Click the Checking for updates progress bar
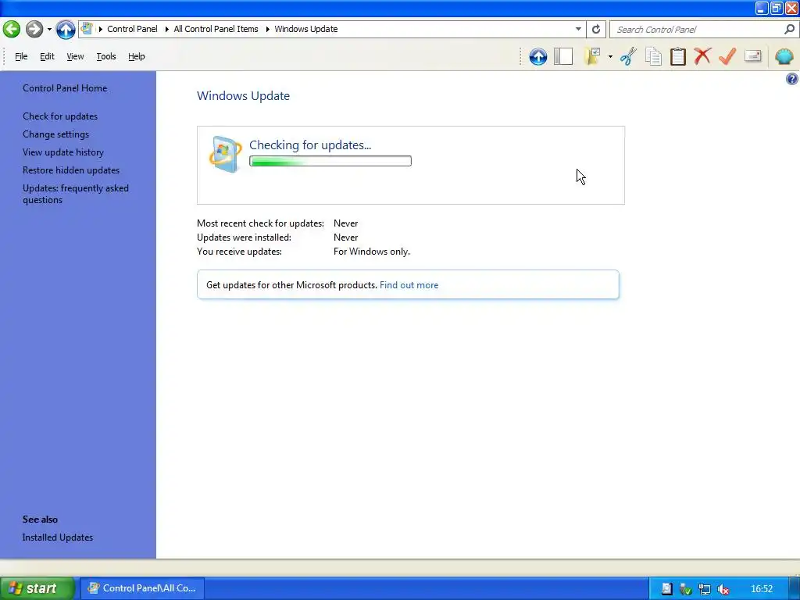Image resolution: width=800 pixels, height=600 pixels. (x=330, y=161)
